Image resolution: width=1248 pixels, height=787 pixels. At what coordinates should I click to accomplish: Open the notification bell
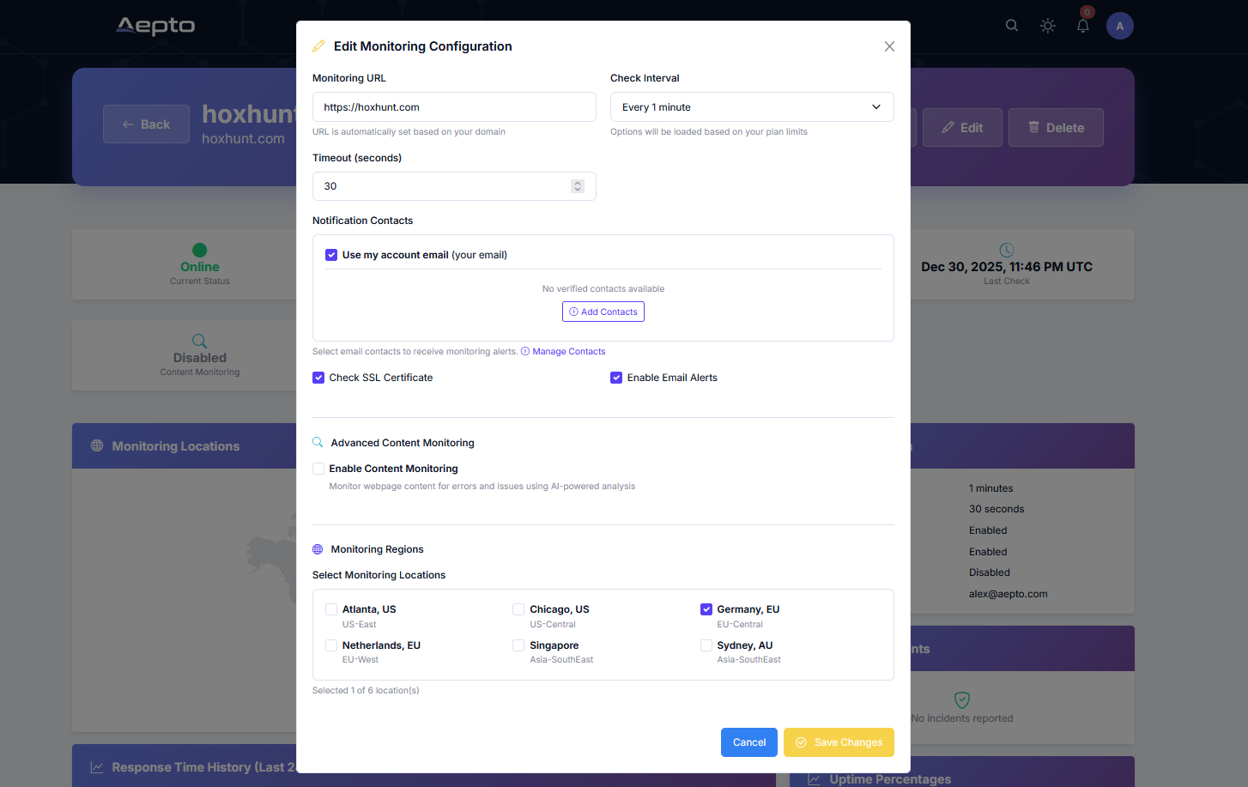1082,26
